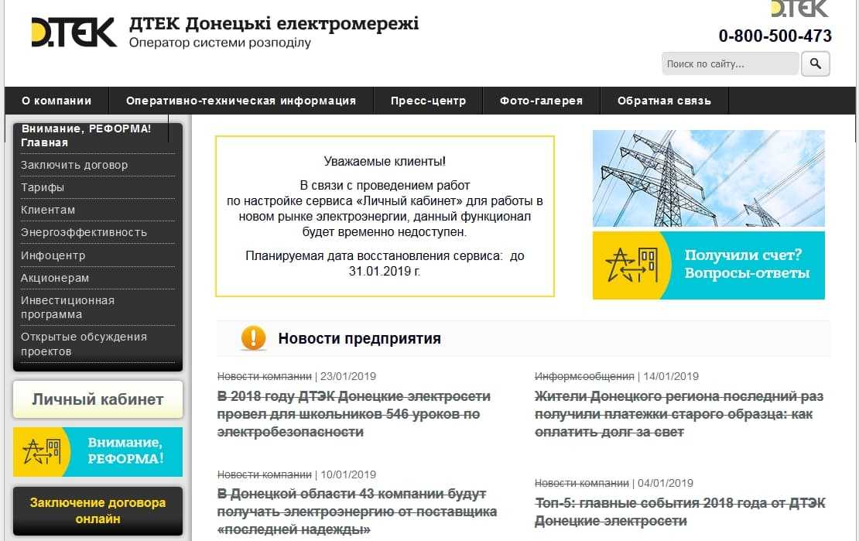Select Энергоэффективность in the sidebar
The width and height of the screenshot is (859, 541).
coord(84,232)
